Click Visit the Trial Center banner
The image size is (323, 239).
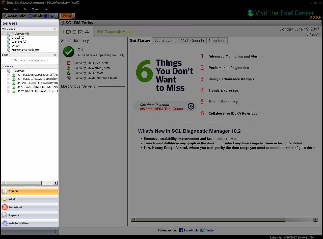coord(284,13)
